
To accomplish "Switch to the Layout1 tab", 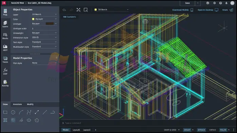I will click(76, 130).
